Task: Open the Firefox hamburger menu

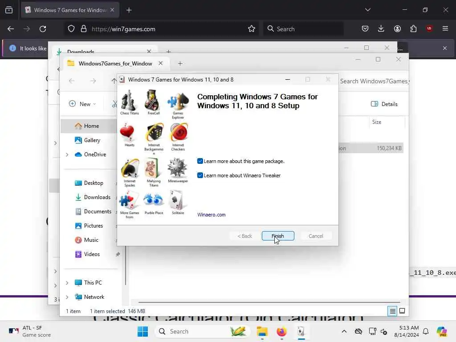Action: pyautogui.click(x=445, y=28)
